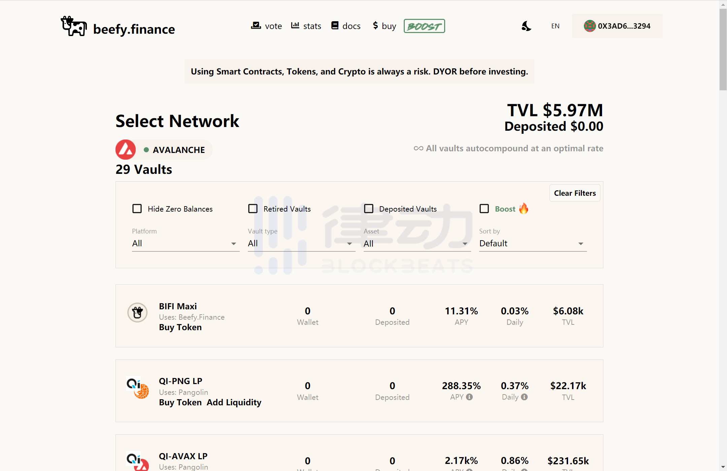Screen dimensions: 727x471
Task: Open the Asset dropdown
Action: coord(417,243)
